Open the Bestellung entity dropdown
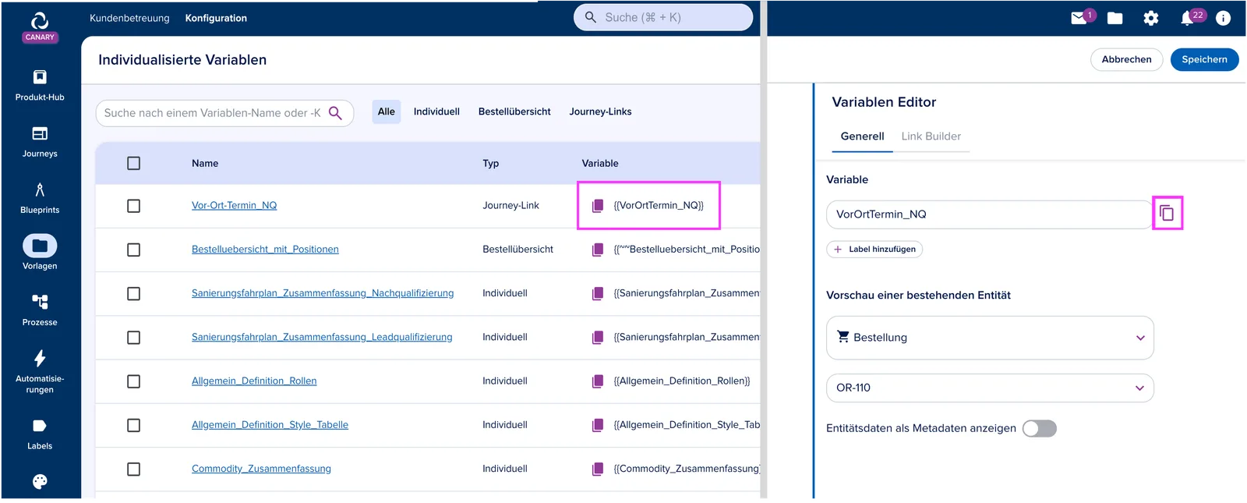Viewport: 1247px width, 503px height. coord(990,338)
